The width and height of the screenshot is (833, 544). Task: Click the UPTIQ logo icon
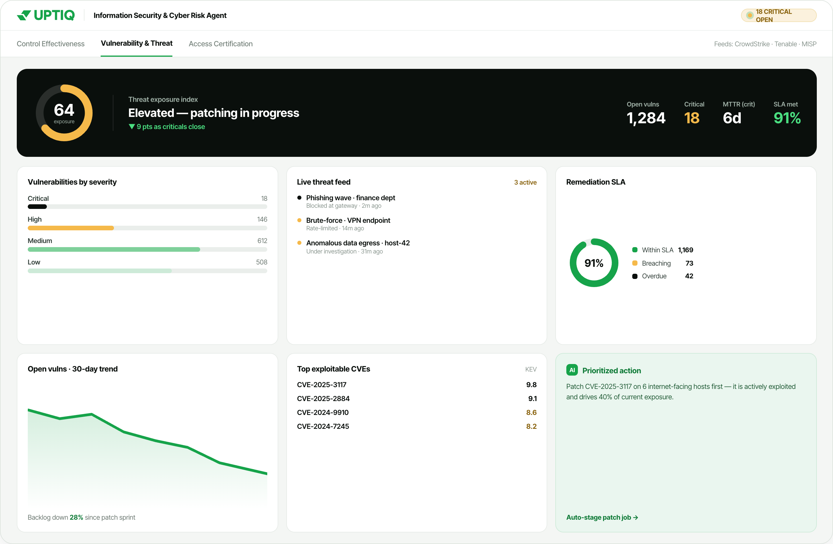[x=24, y=15]
